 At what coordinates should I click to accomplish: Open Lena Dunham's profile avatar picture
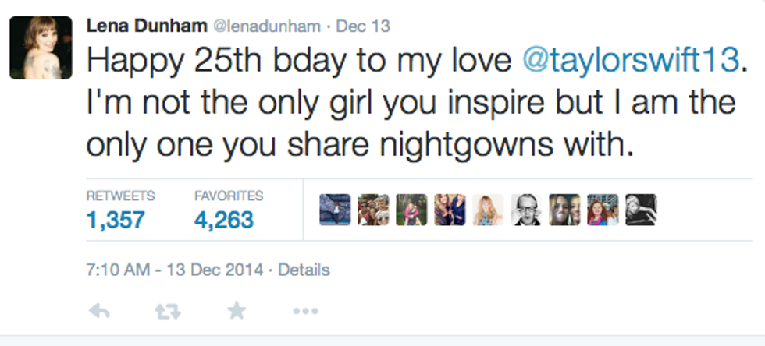click(x=41, y=47)
